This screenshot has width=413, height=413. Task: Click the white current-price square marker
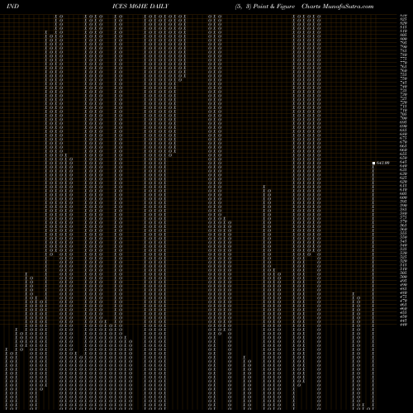pos(373,164)
